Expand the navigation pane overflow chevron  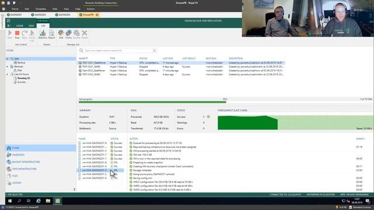[74, 190]
